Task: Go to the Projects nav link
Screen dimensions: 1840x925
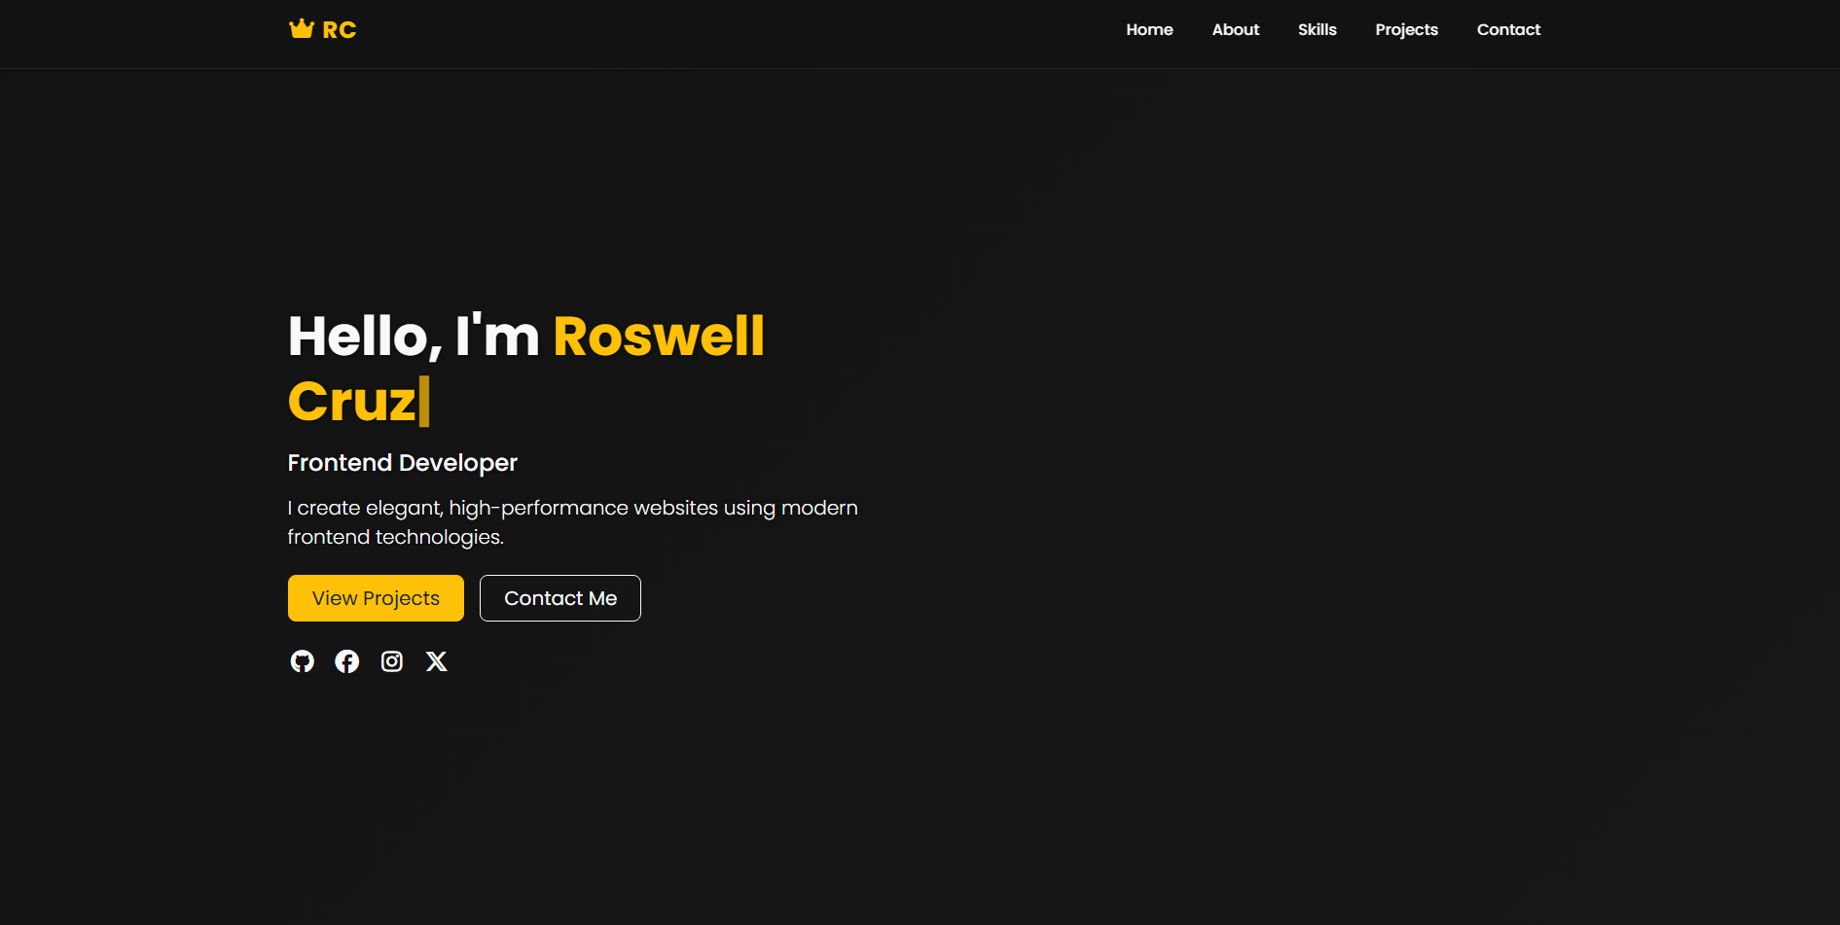Action: 1406,29
